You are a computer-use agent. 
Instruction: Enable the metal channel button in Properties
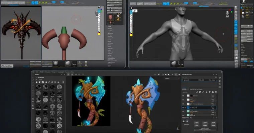coord(205,122)
